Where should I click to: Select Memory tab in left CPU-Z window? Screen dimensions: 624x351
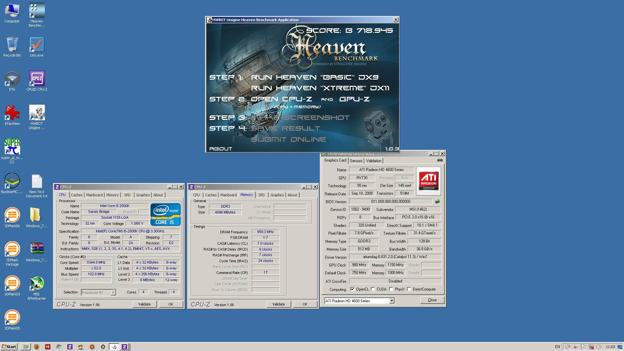coord(112,195)
